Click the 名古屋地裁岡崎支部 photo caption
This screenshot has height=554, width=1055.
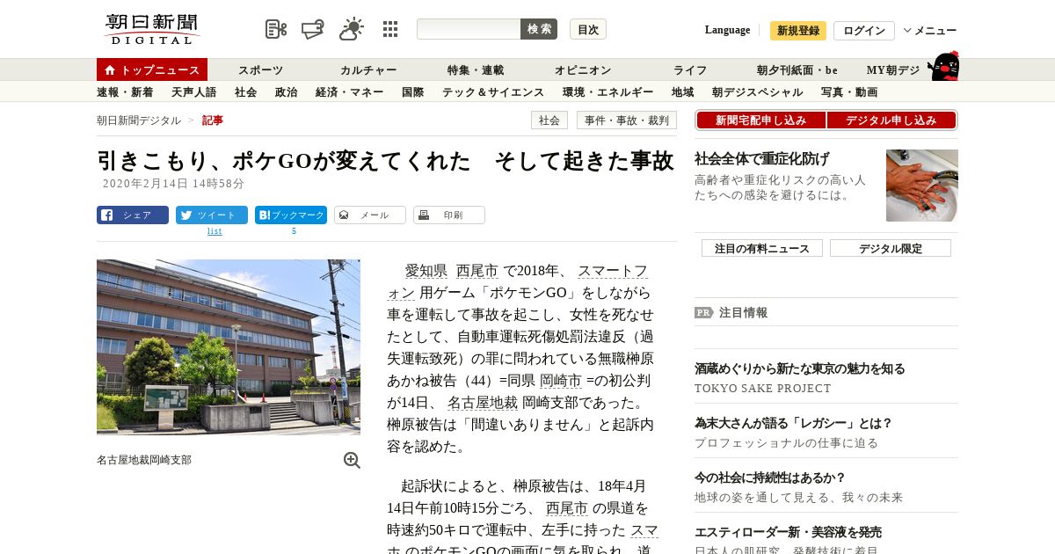[144, 460]
